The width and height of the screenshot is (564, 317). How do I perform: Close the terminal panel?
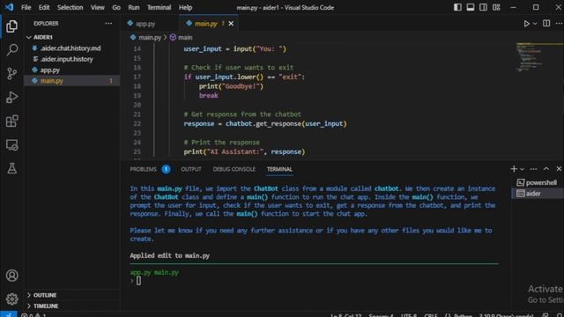pos(559,168)
